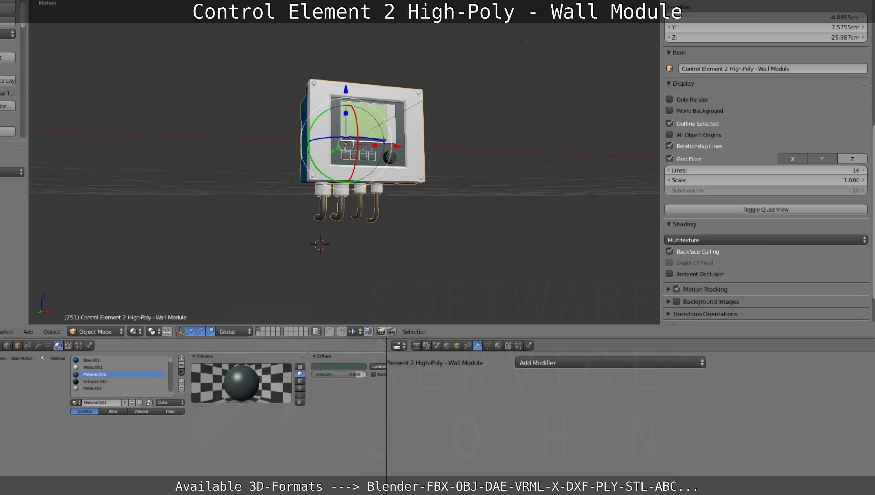Open Multitexture shading dropdown
Viewport: 875px width, 495px height.
click(766, 240)
